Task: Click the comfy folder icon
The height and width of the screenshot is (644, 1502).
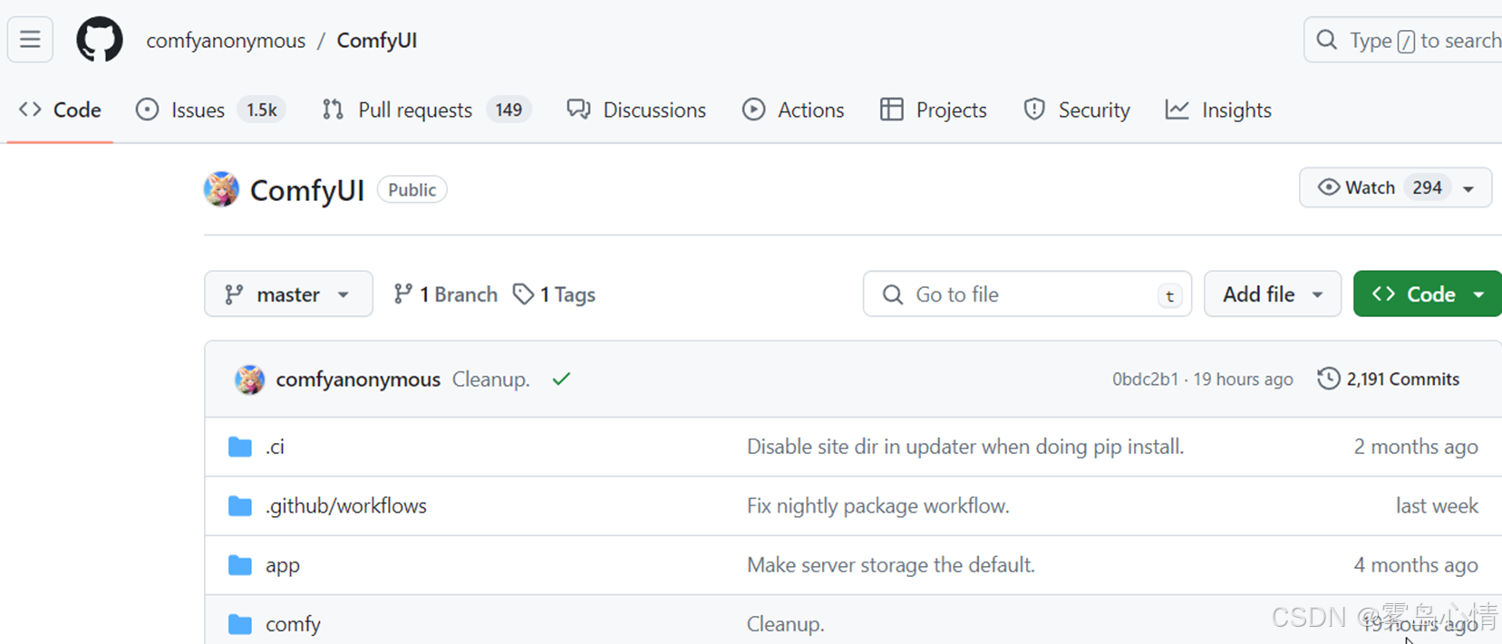Action: 240,624
